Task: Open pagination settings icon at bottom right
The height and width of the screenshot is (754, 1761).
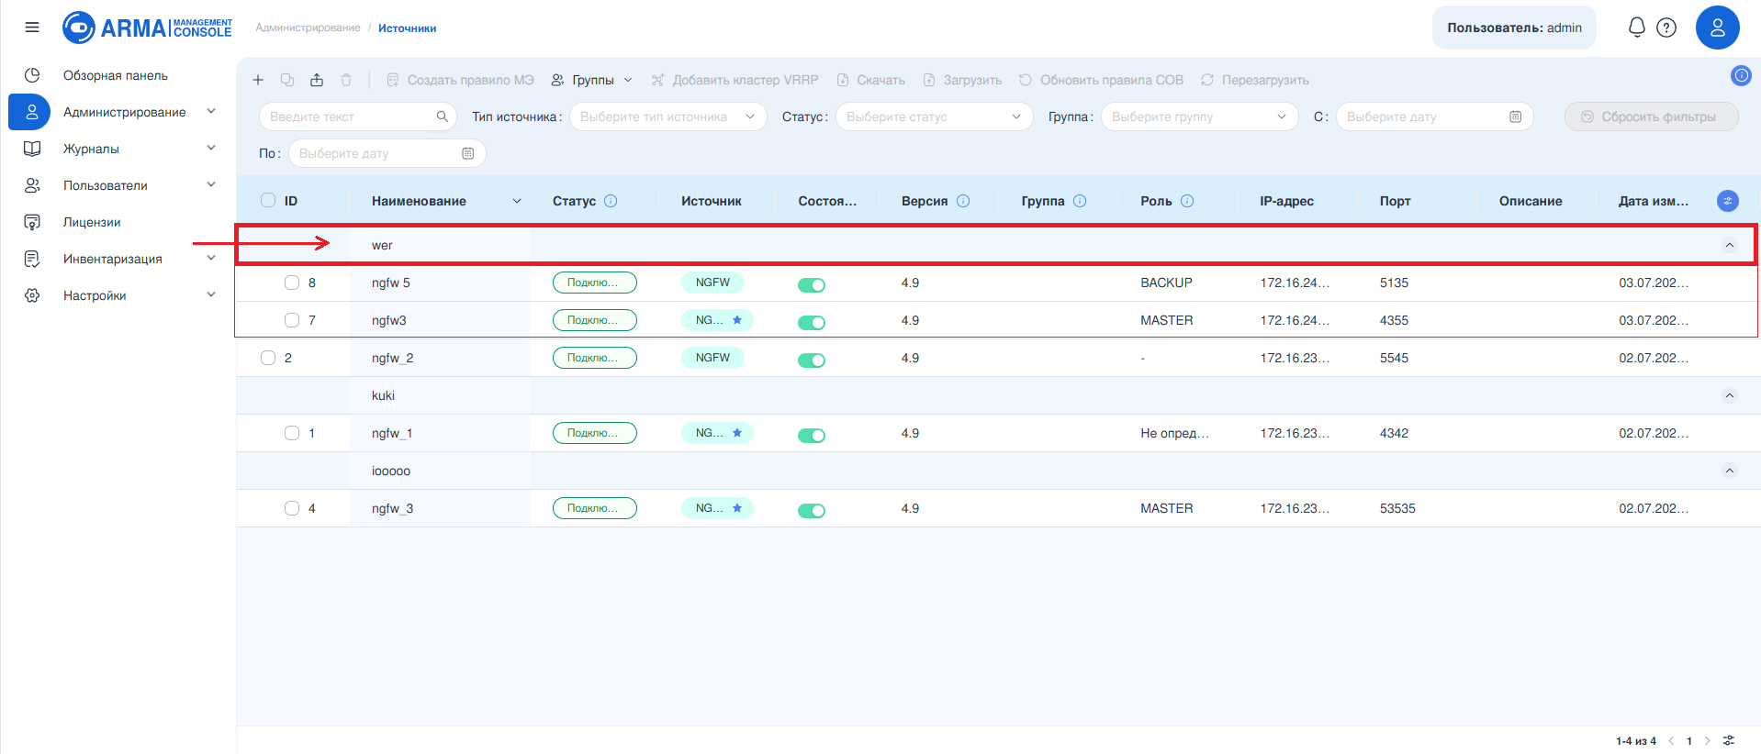Action: coord(1729,740)
